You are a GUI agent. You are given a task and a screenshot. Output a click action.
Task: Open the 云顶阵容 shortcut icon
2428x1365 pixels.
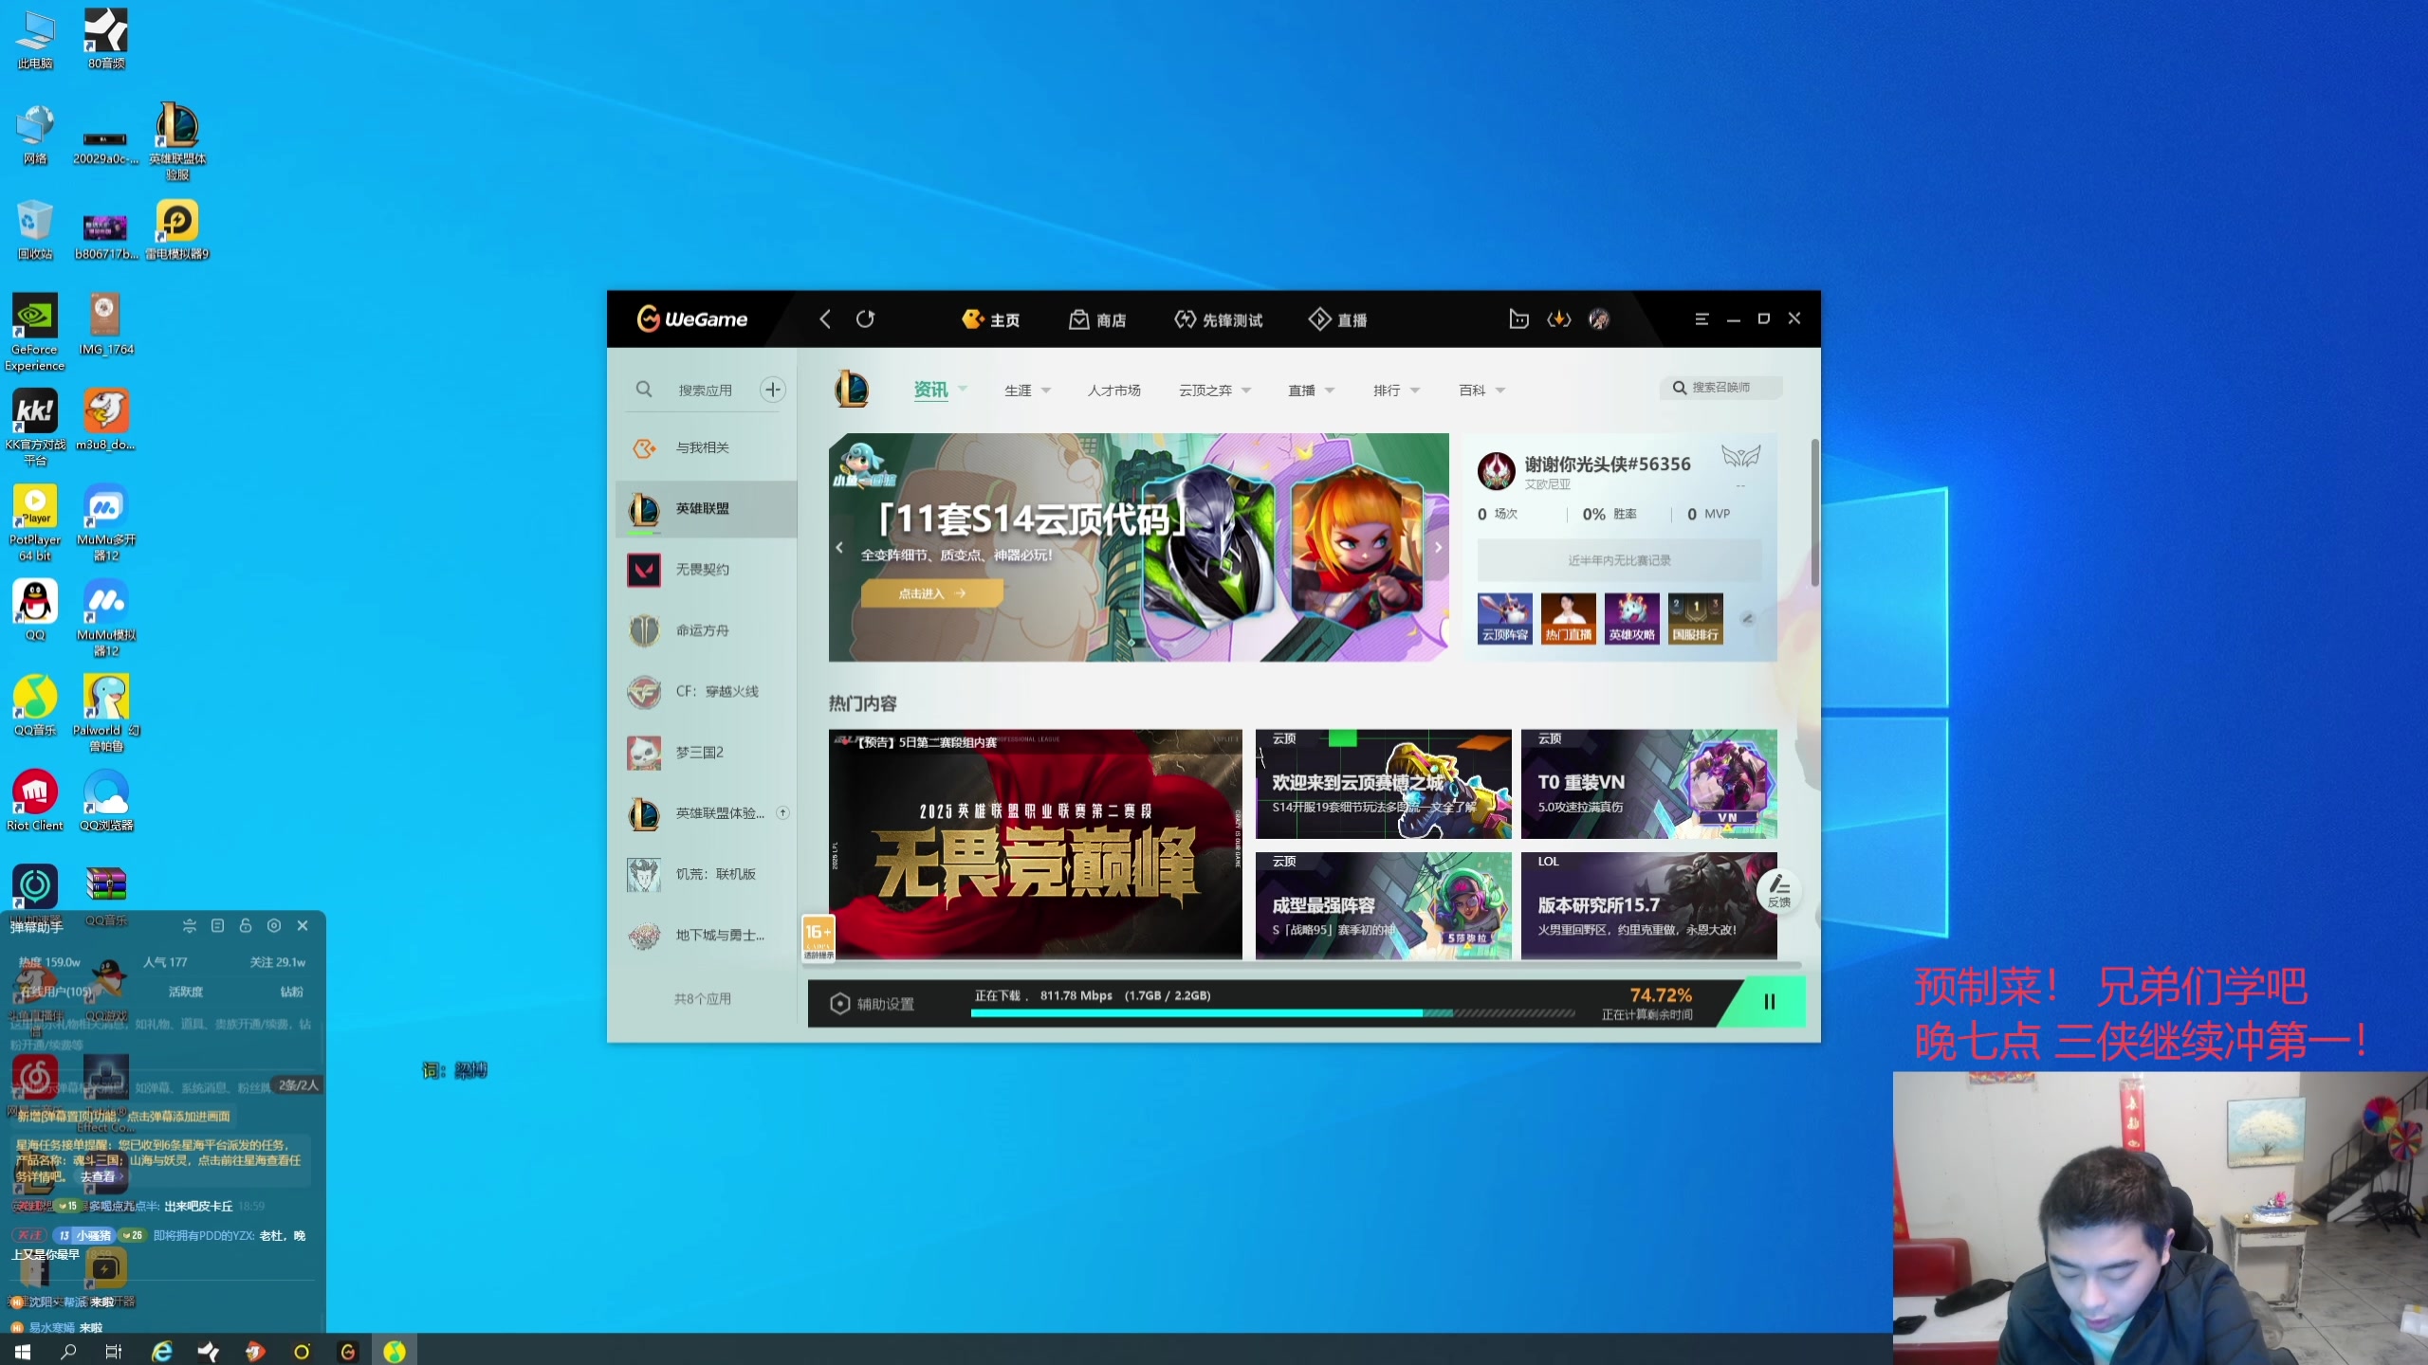1504,618
